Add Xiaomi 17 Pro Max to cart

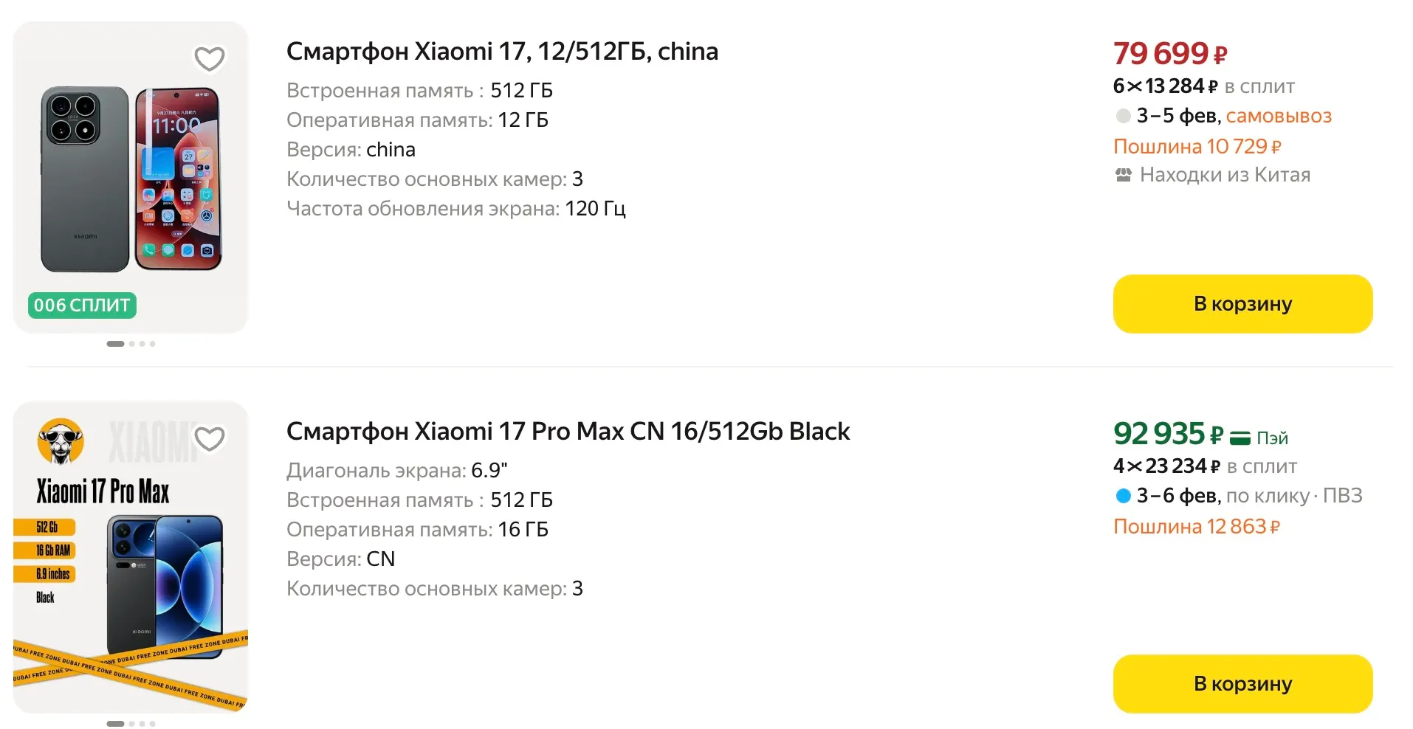pos(1242,684)
